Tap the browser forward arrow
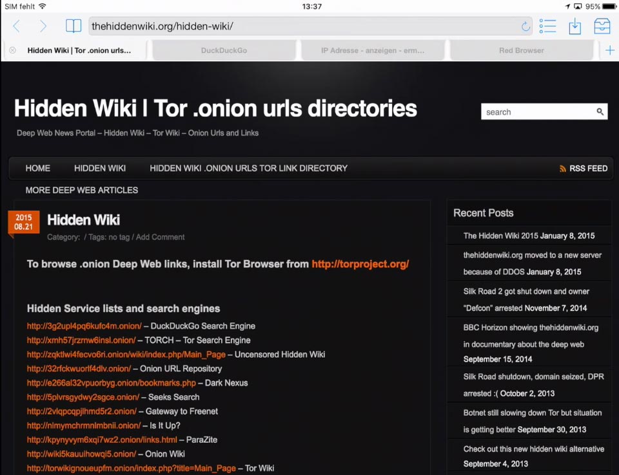 tap(43, 26)
